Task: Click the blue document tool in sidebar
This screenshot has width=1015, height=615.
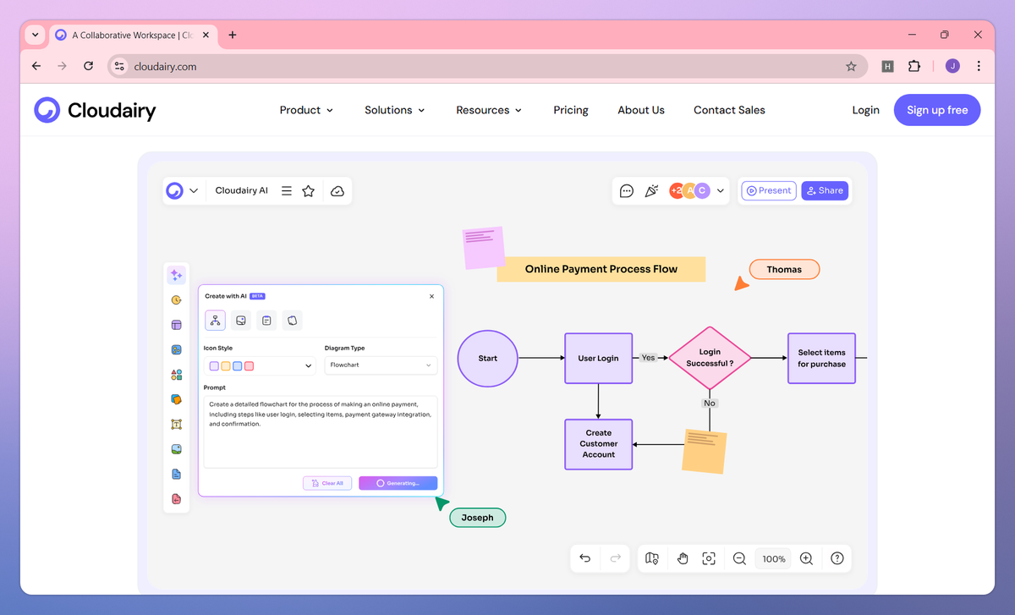Action: tap(176, 475)
